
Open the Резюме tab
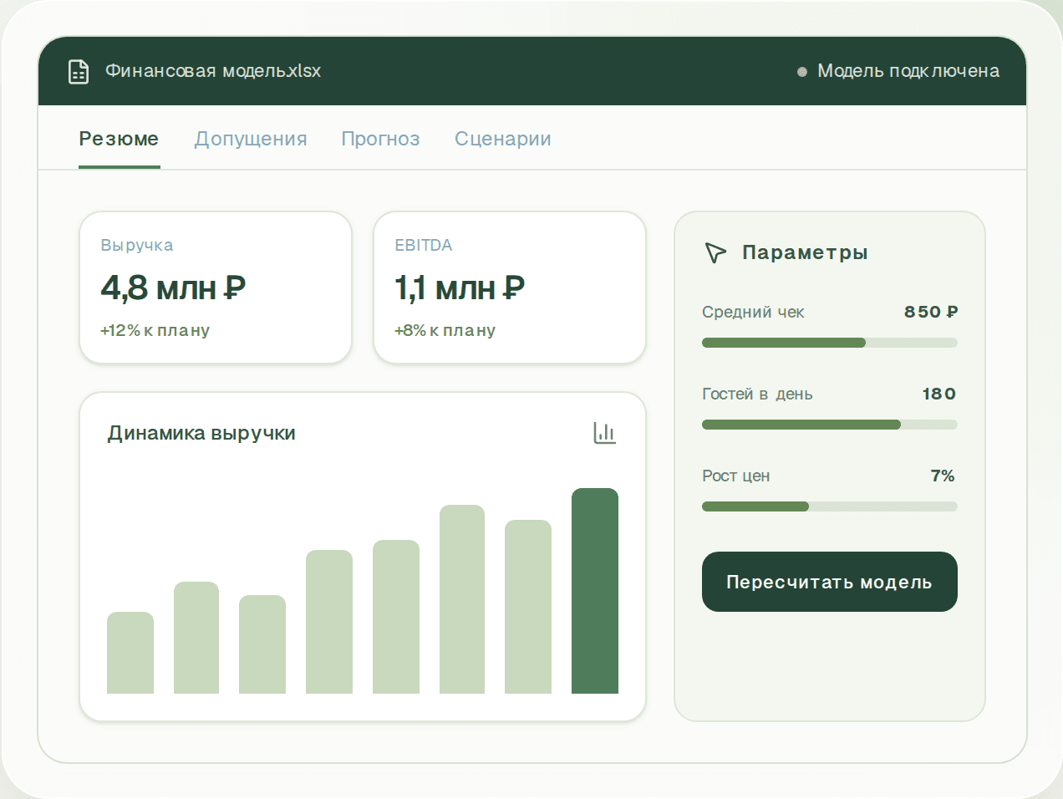pos(119,139)
